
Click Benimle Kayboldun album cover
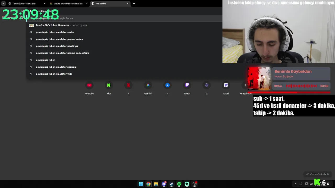pyautogui.click(x=259, y=78)
